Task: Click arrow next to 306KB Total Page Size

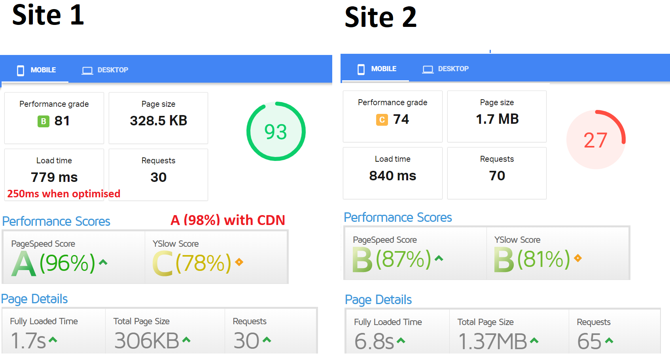Action: [x=187, y=340]
